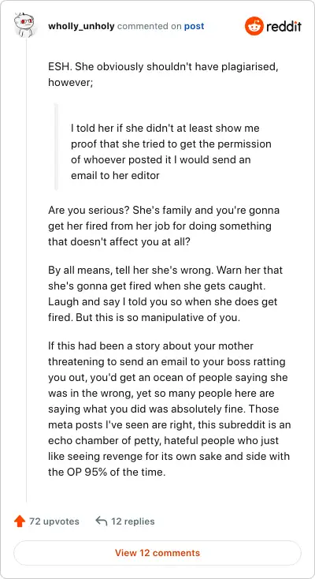The image size is (315, 579).
Task: Click the orange Reddit Snoo logo icon
Action: pos(254,26)
